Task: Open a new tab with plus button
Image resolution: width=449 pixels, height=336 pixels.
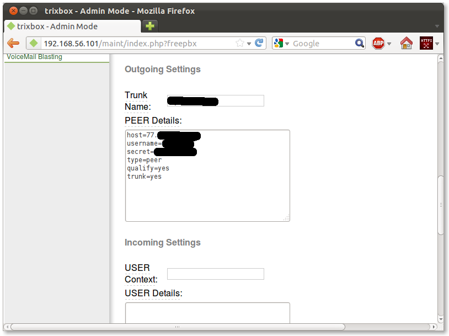Action: pyautogui.click(x=150, y=26)
